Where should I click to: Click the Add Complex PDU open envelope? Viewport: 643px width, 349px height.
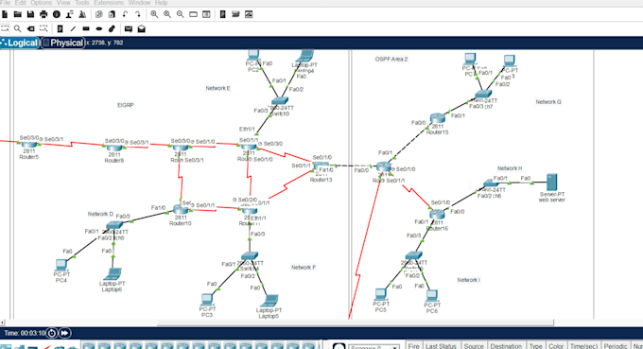pos(142,28)
